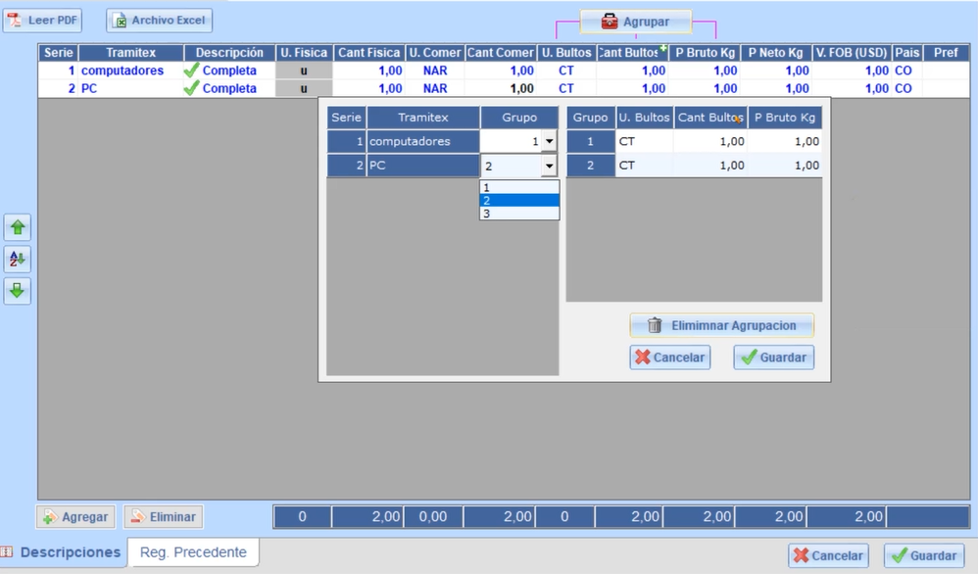978x574 pixels.
Task: Click Cancelar in the grouping dialog
Action: pos(669,358)
